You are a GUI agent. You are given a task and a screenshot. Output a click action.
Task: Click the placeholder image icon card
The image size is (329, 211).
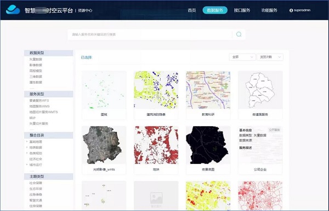pos(156,196)
